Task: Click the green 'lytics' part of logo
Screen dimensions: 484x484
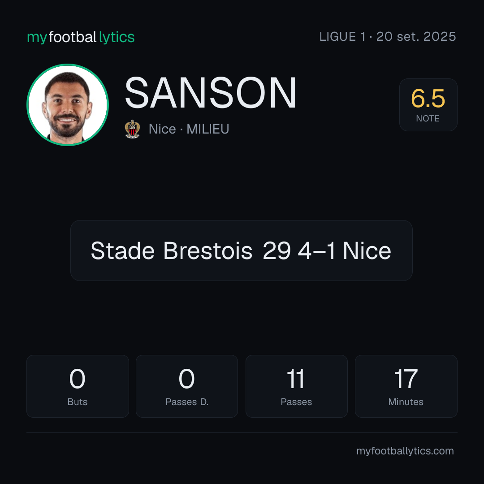Action: tap(117, 37)
